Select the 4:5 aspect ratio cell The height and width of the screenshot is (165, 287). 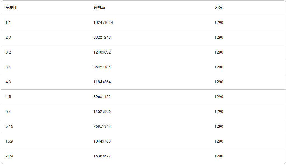(8, 97)
